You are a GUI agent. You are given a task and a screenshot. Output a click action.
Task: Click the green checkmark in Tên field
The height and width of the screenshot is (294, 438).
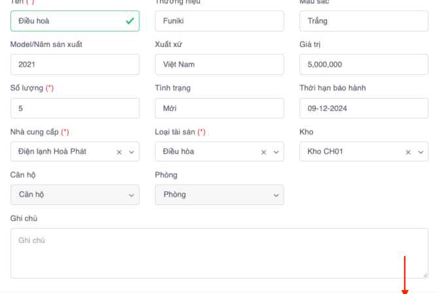[x=130, y=21]
